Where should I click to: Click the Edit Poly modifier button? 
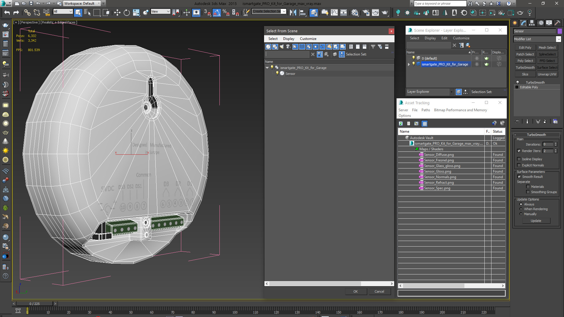point(525,48)
